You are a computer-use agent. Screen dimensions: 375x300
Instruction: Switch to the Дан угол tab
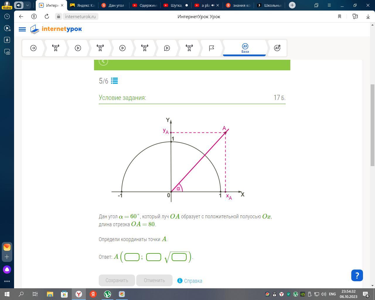(x=114, y=5)
